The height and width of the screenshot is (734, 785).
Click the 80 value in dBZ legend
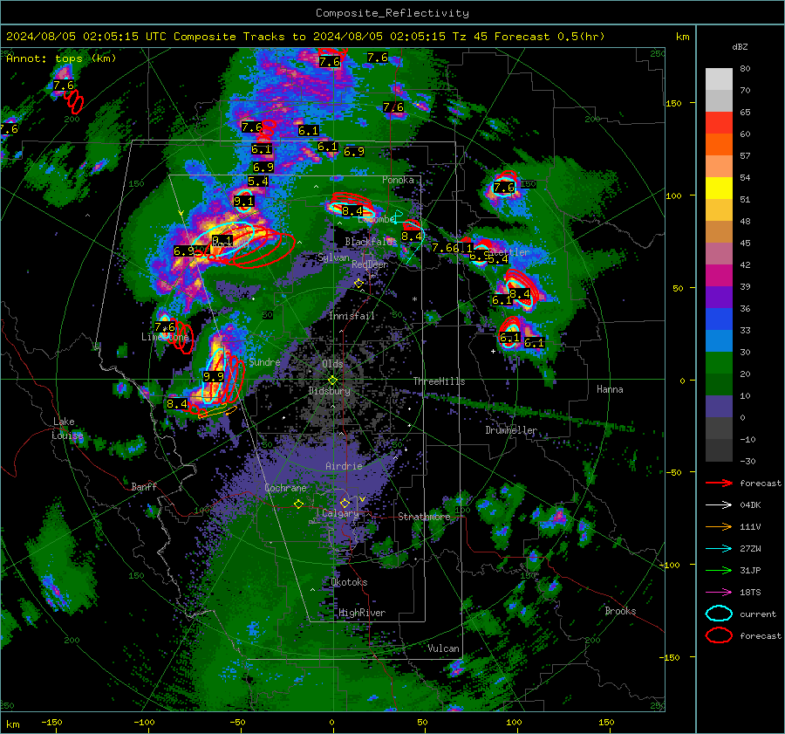(x=745, y=69)
